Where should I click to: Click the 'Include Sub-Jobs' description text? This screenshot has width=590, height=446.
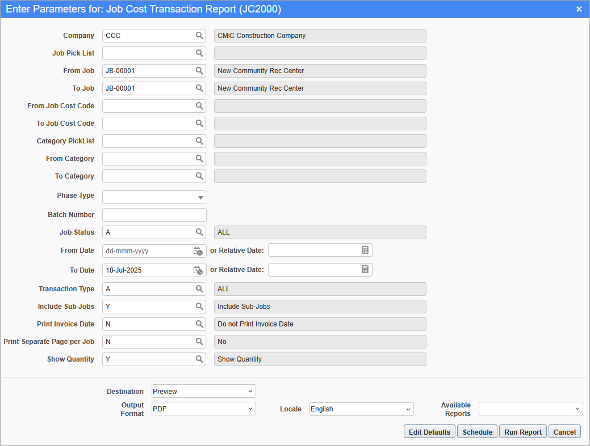point(320,307)
